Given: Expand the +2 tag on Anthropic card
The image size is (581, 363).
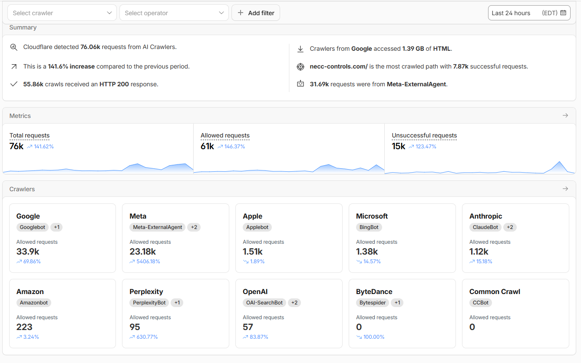Looking at the screenshot, I should point(510,227).
